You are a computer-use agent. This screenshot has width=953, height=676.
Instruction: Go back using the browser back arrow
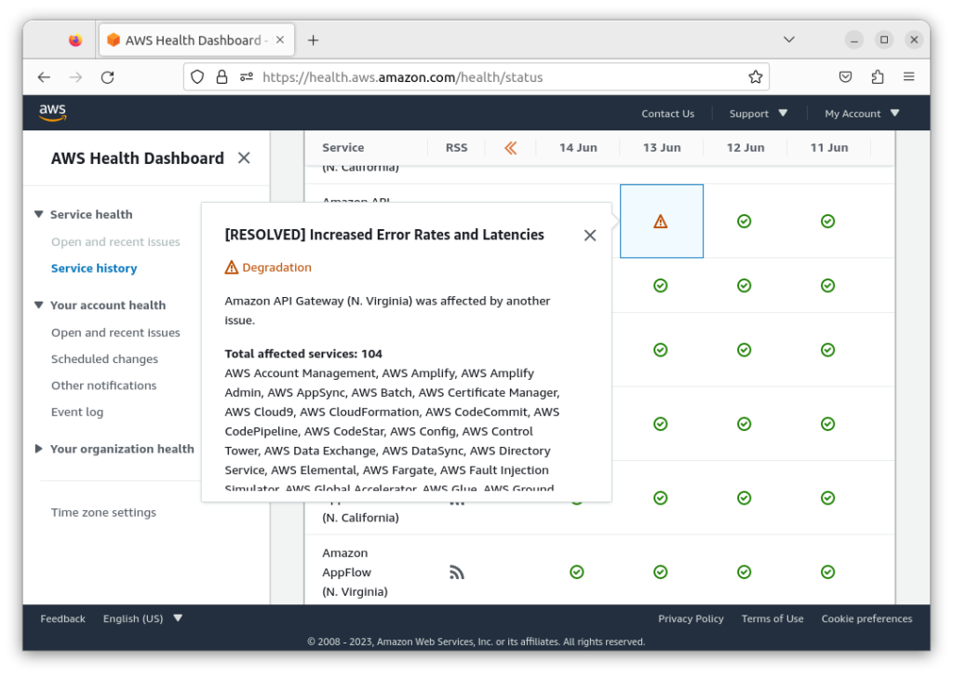44,77
